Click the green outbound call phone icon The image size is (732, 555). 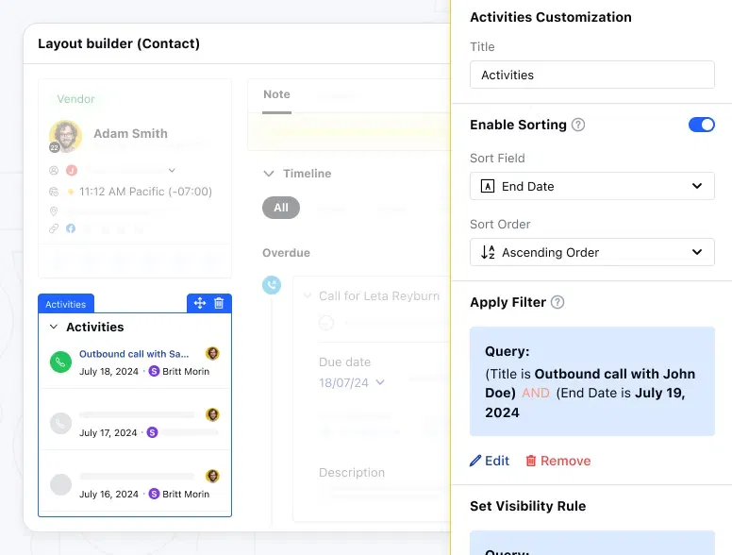(x=60, y=362)
